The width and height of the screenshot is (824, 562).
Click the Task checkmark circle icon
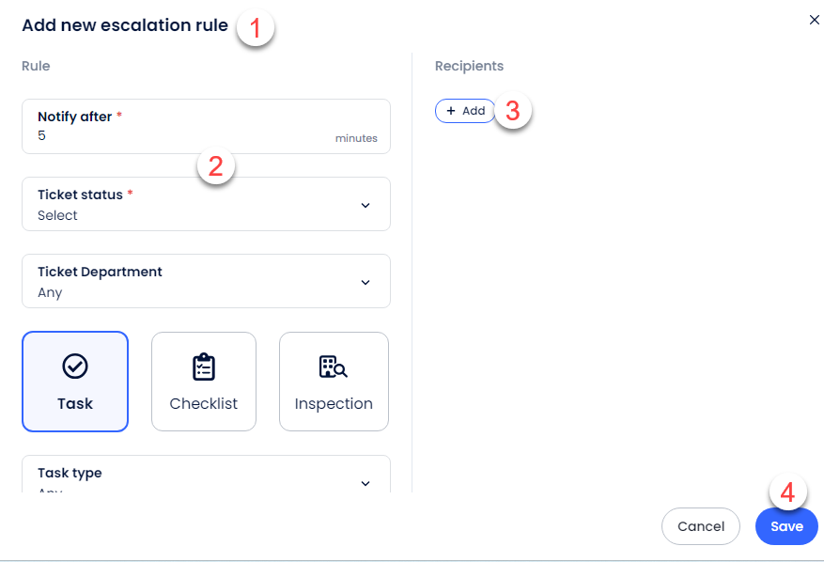coord(75,366)
